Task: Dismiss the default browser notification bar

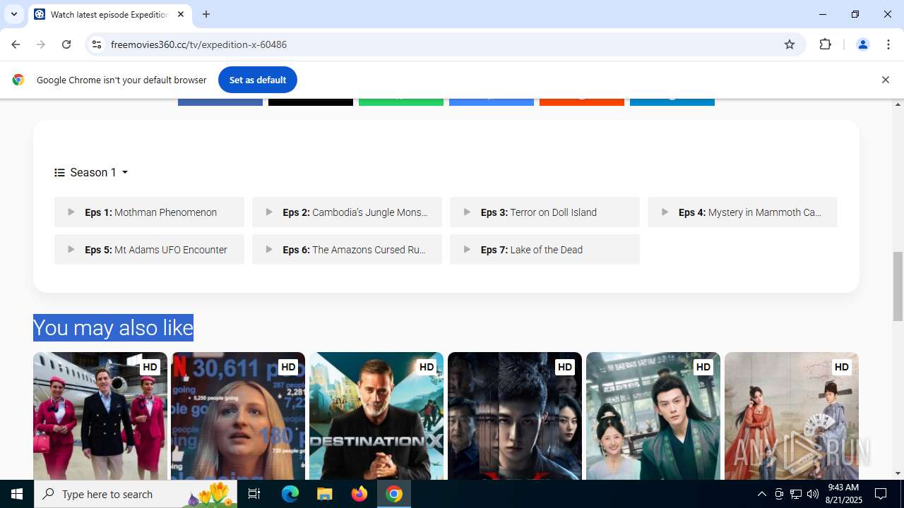Action: 885,80
